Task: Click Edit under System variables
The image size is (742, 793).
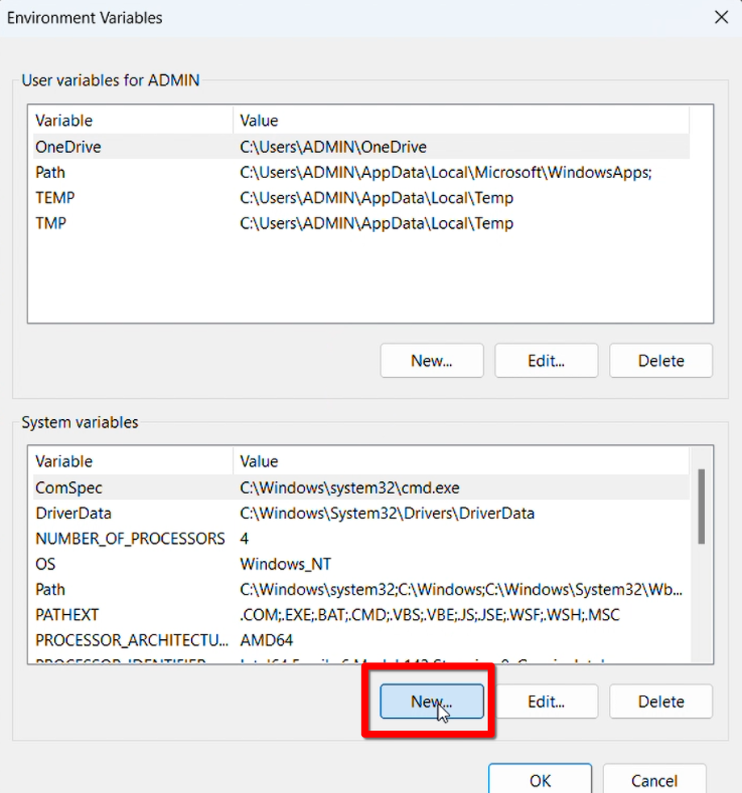Action: (546, 701)
